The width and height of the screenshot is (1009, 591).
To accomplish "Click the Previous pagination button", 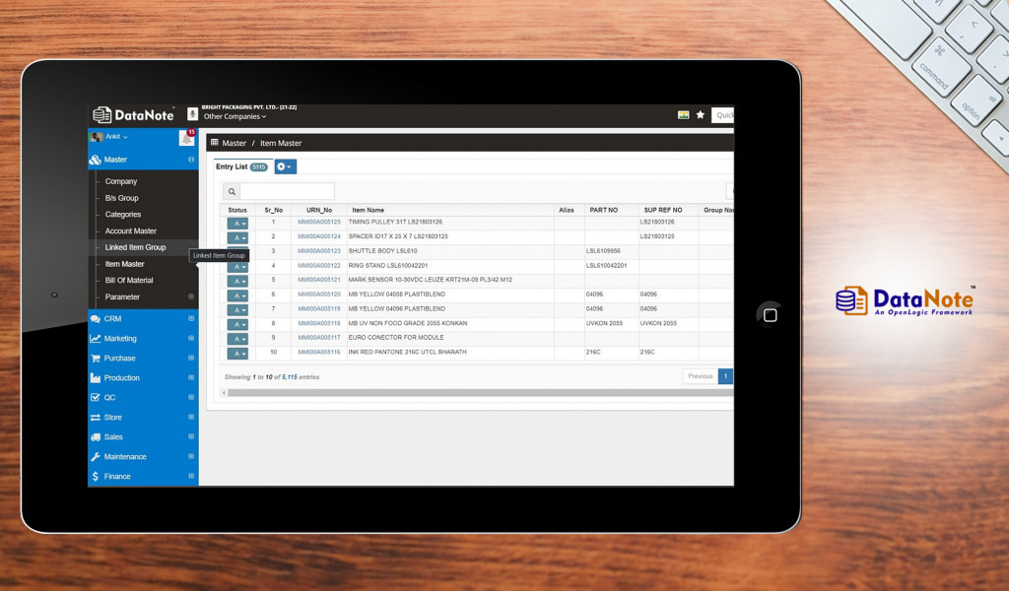I will click(x=700, y=375).
